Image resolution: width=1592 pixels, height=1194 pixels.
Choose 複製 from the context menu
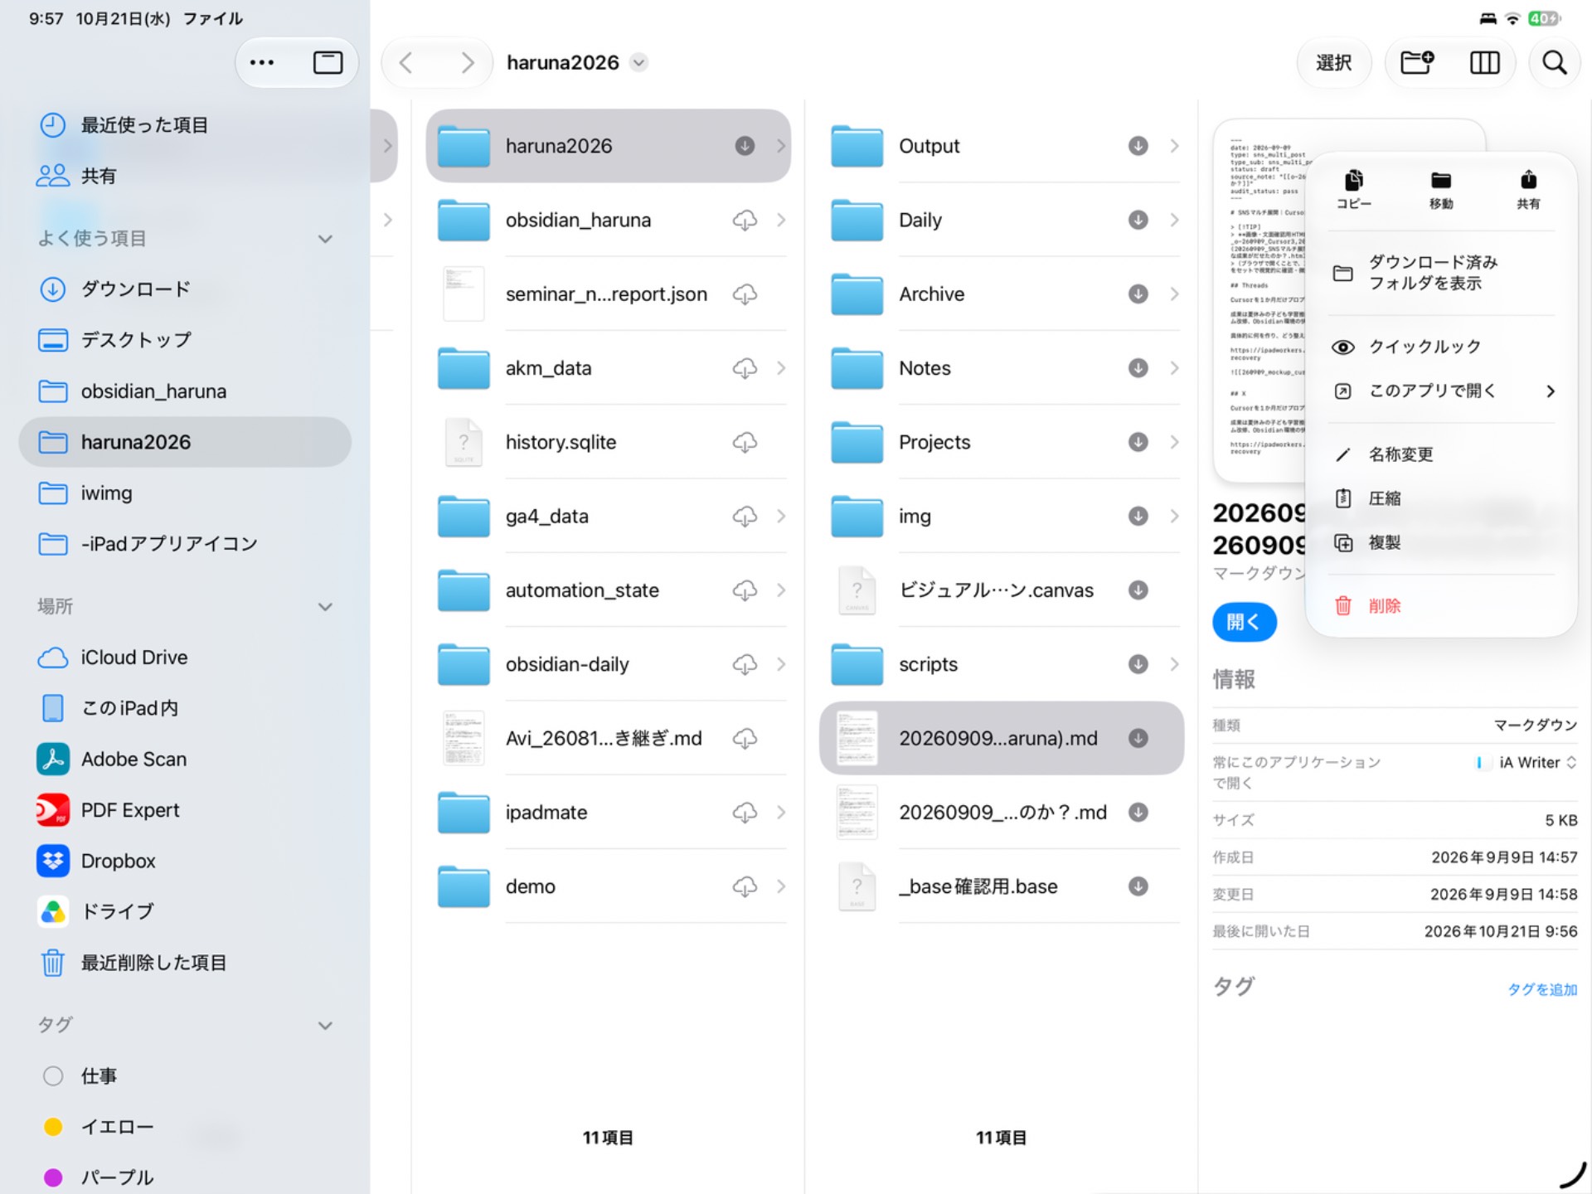(x=1443, y=542)
